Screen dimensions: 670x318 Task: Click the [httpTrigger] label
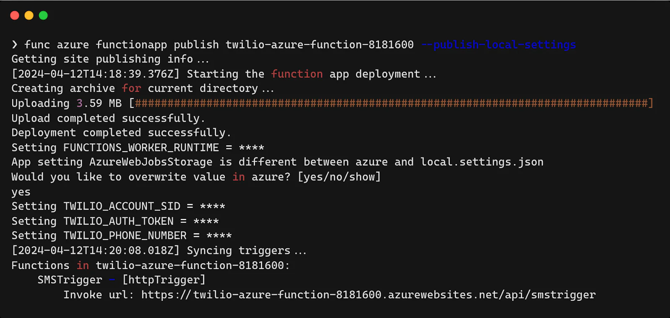(164, 280)
